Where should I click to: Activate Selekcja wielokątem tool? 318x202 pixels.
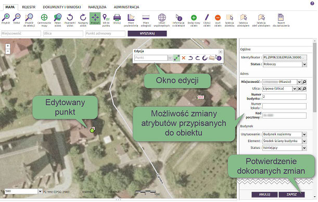244,20
